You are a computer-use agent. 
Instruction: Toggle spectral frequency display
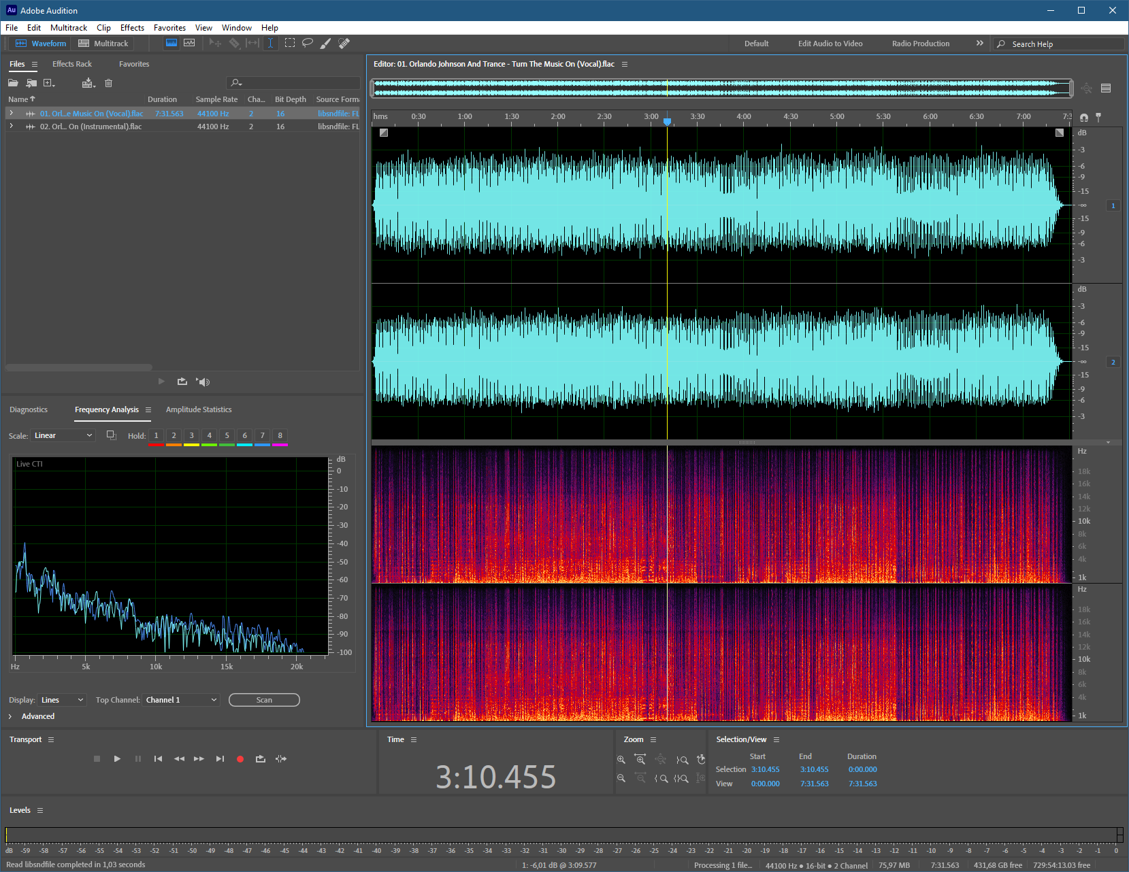171,43
